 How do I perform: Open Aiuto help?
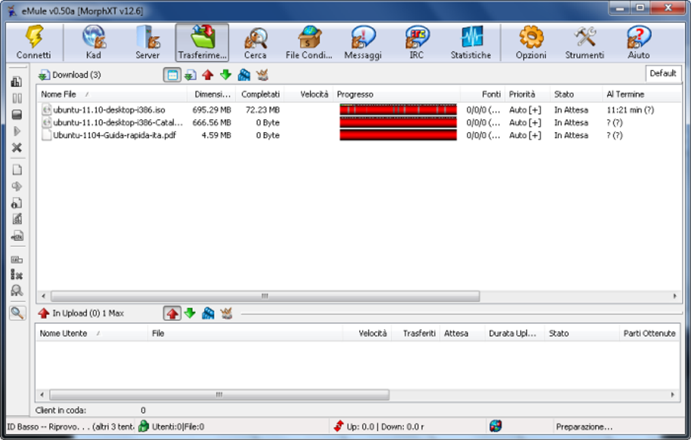[x=639, y=42]
